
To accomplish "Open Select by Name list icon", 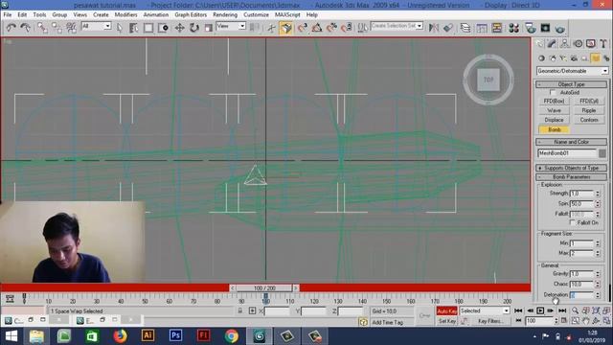I will pos(133,28).
